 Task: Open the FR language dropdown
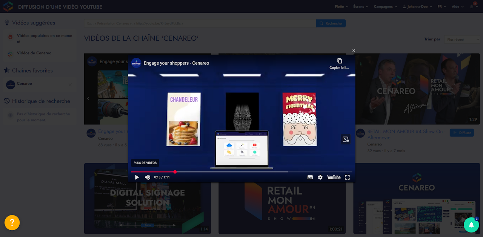442,6
